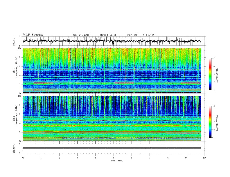Click the "ch.1(V)" axis label
The image size is (230, 177).
pyautogui.click(x=14, y=41)
